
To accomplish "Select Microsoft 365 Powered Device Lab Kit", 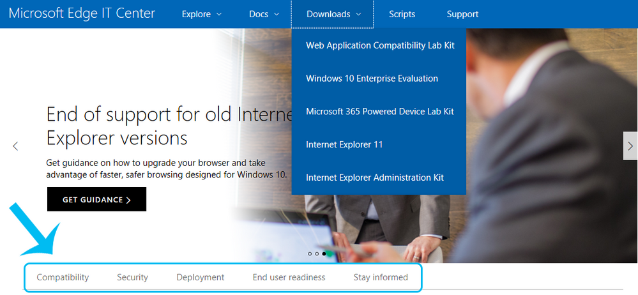I will [379, 111].
